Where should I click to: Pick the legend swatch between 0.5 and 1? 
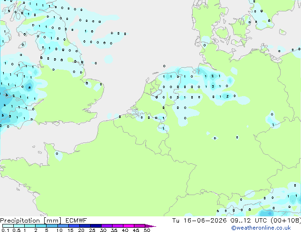[19, 226]
